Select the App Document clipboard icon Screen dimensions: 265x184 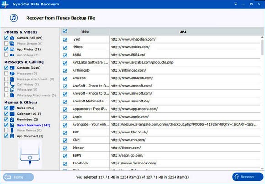point(12,136)
